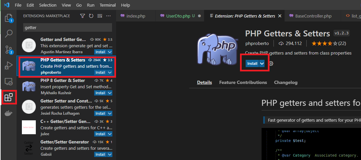Filter extensions with the funnel icon
The image size is (361, 160).
pos(83,16)
